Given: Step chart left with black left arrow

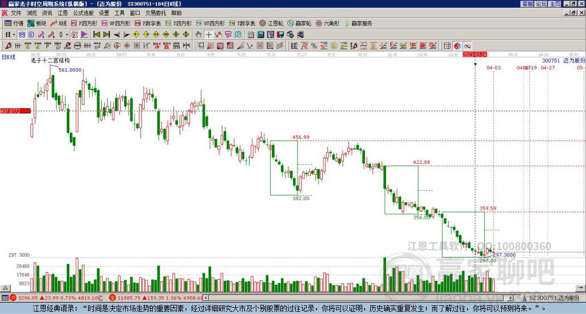Looking at the screenshot, I should pos(117,34).
